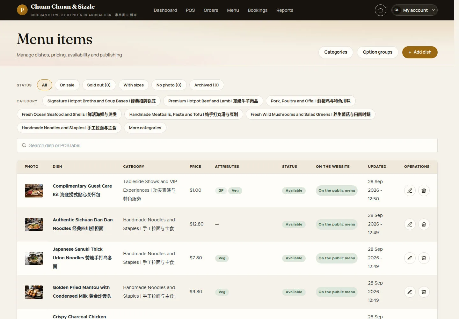Viewport: 459px width, 319px height.
Task: Filter by Signature Hotpot Broths category
Action: coord(101,101)
